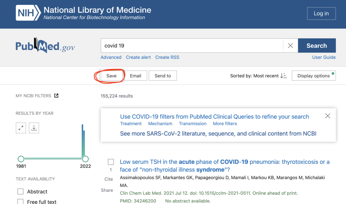
Task: Enable the Free full text filter
Action: (x=20, y=202)
